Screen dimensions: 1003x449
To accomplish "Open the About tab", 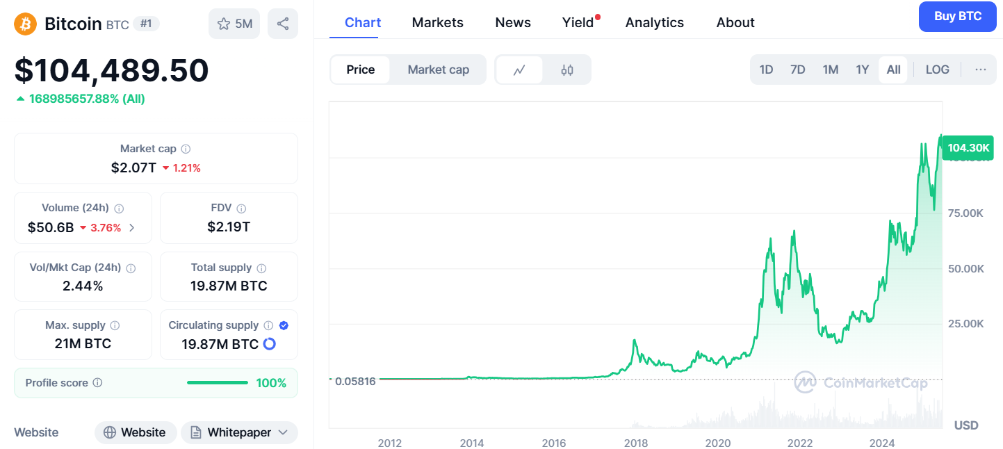I will [x=735, y=22].
